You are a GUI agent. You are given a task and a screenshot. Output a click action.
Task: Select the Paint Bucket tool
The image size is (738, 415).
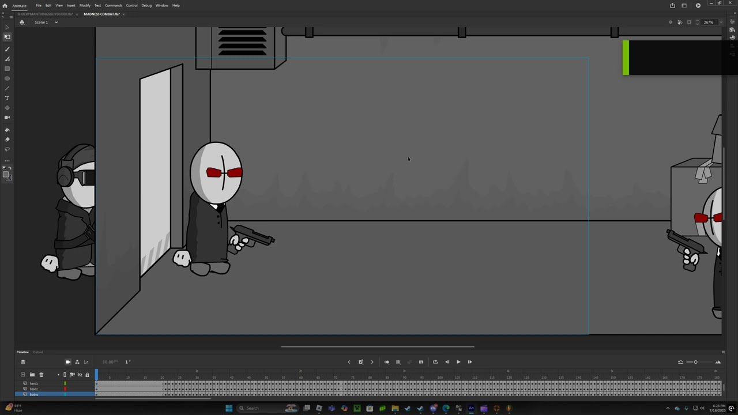tap(7, 130)
